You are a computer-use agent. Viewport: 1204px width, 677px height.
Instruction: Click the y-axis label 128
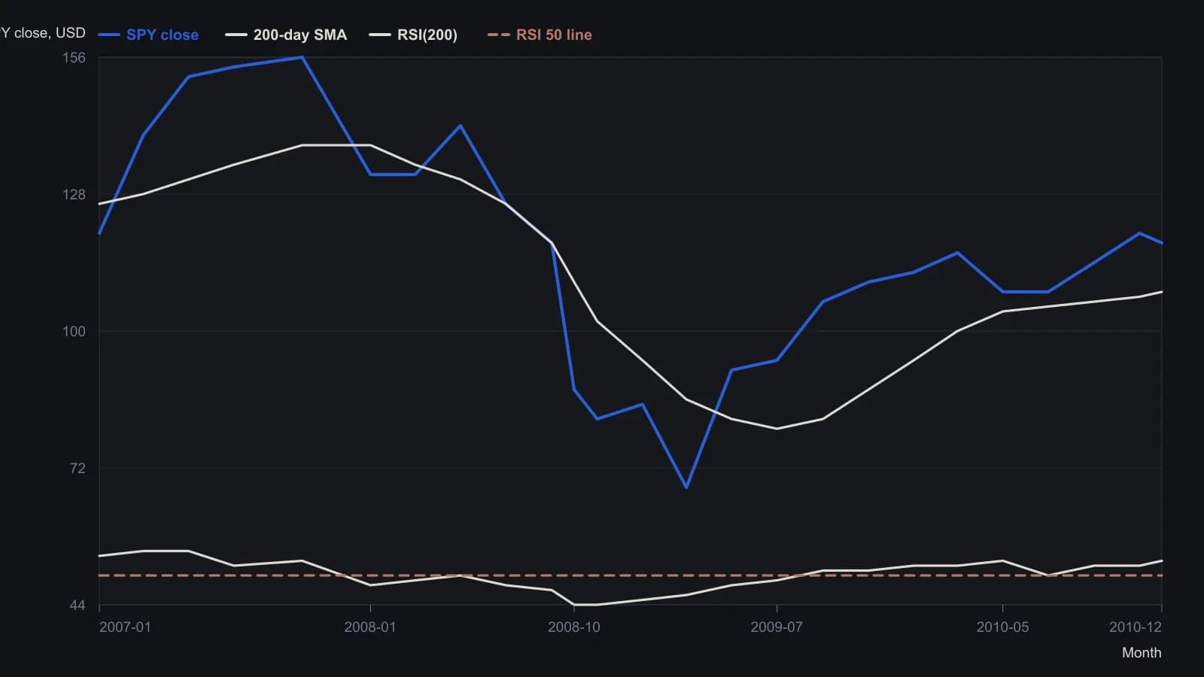tap(74, 195)
